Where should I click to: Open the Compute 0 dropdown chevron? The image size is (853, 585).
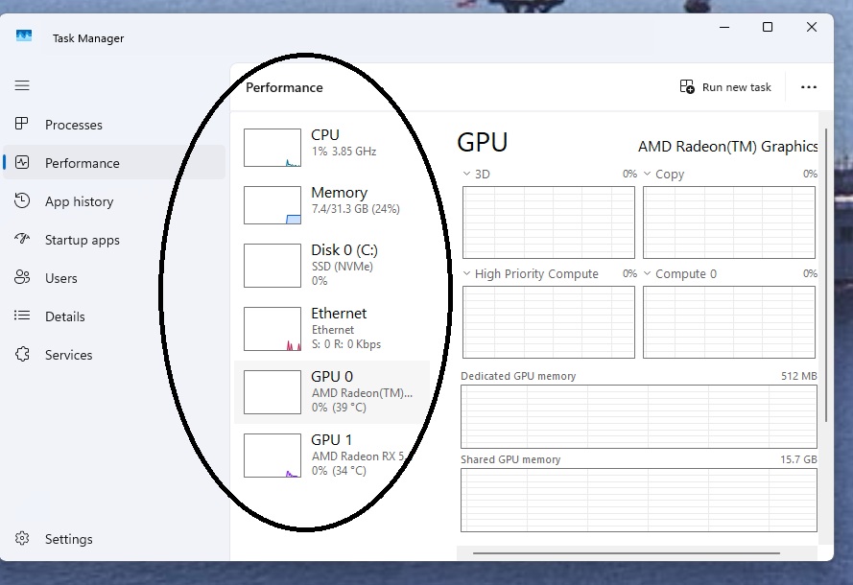tap(647, 273)
